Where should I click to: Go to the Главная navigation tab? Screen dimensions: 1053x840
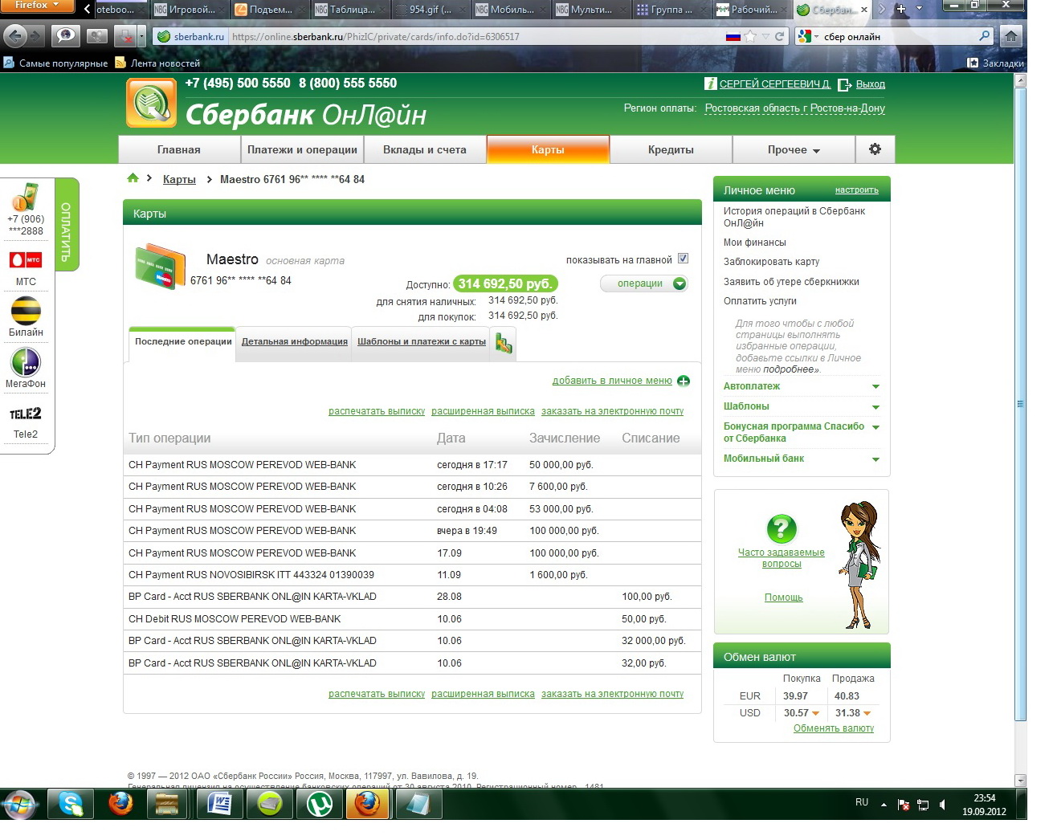click(179, 149)
